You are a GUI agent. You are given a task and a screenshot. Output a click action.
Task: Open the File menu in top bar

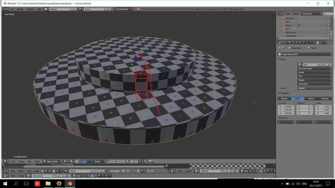pos(12,9)
